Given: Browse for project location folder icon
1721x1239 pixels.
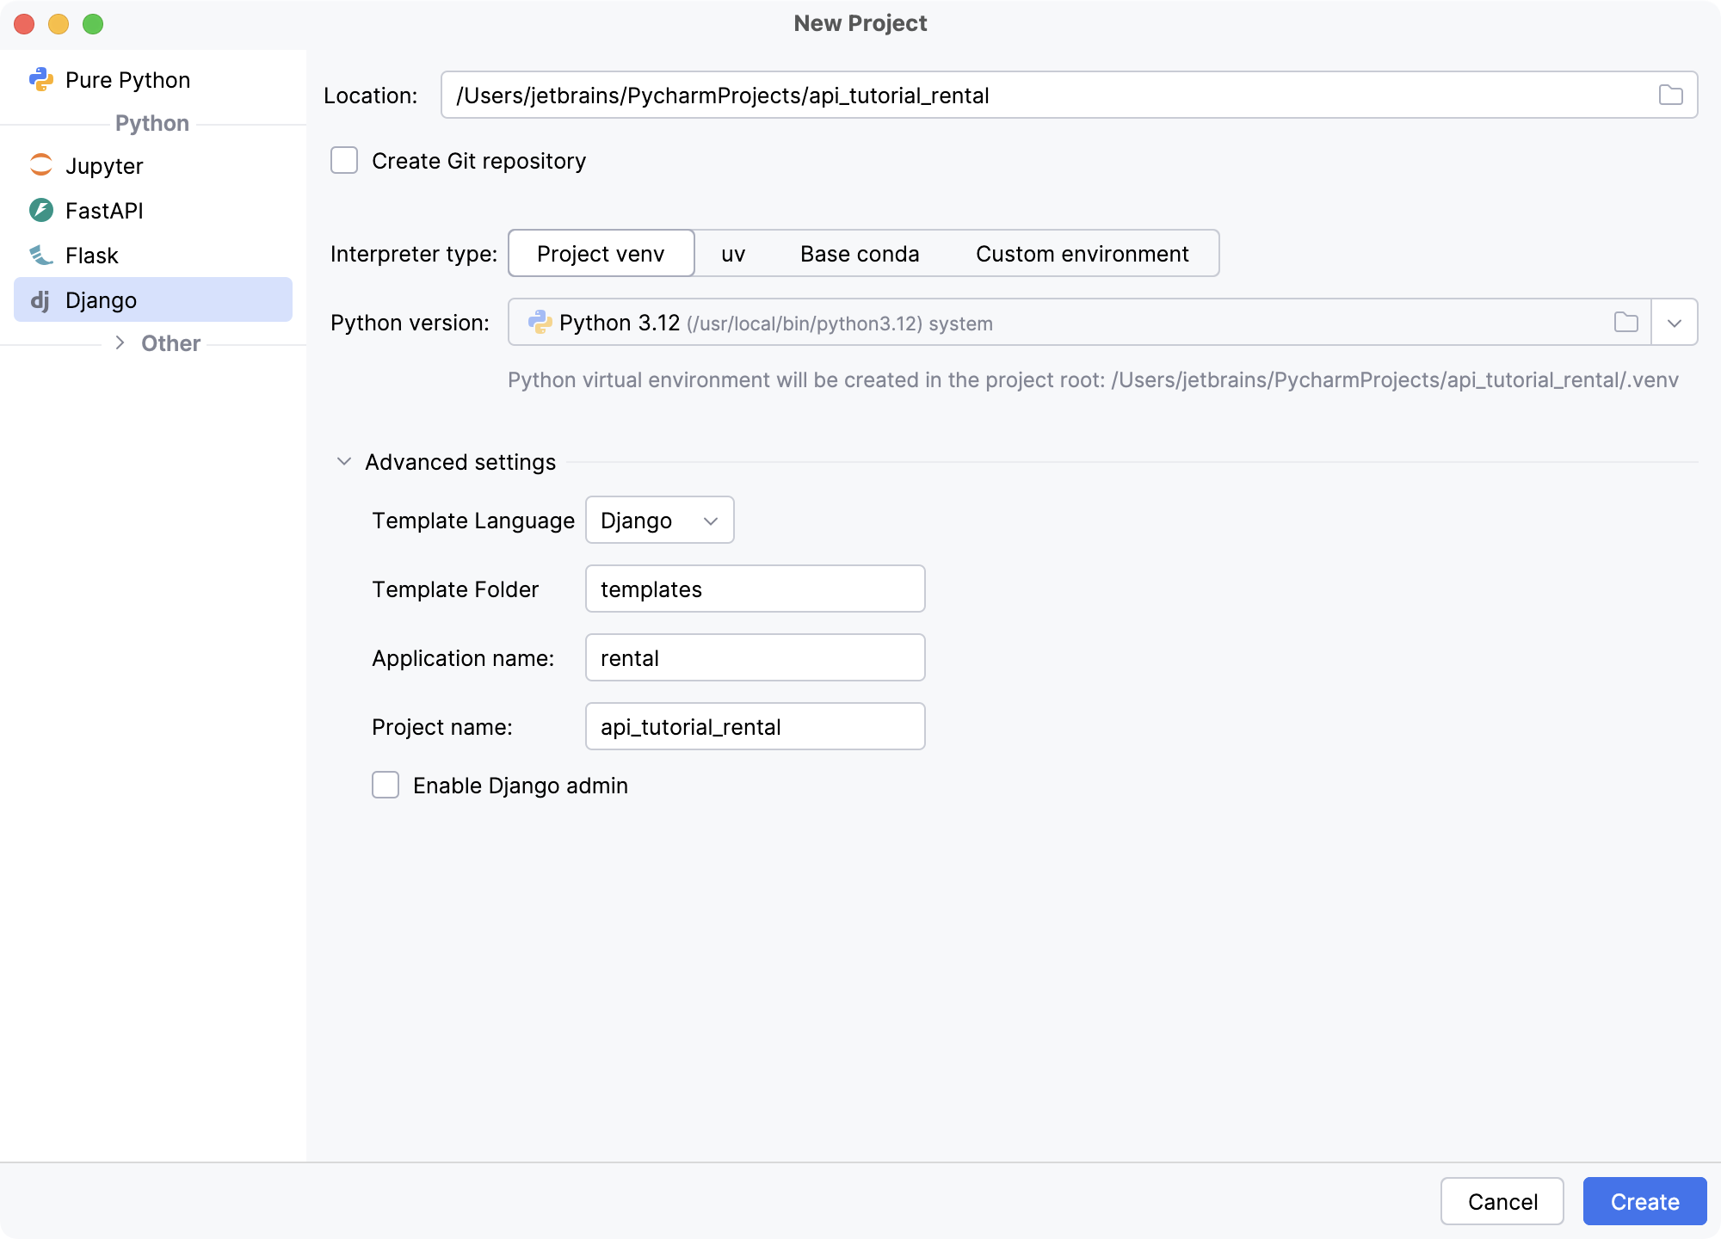Looking at the screenshot, I should (x=1670, y=95).
